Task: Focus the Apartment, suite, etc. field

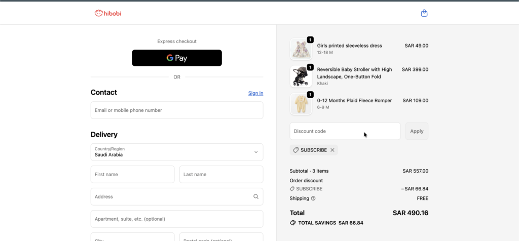Action: tap(177, 219)
